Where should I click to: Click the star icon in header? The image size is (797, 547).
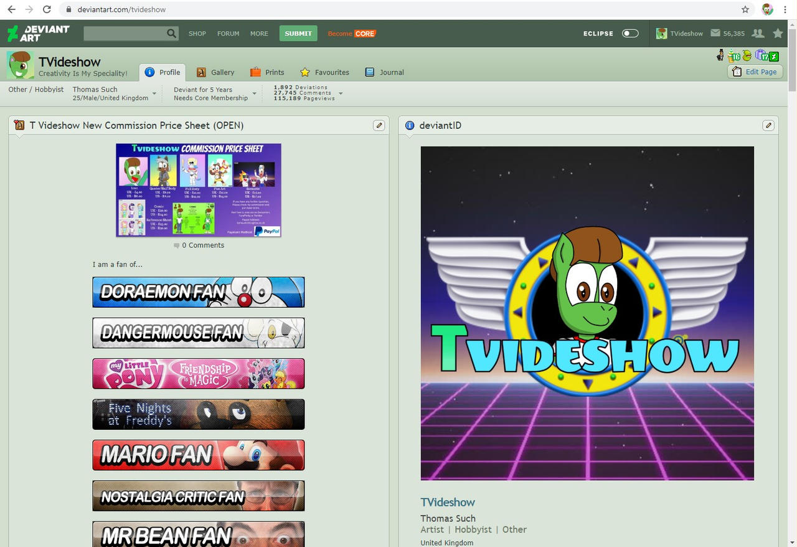pos(778,33)
